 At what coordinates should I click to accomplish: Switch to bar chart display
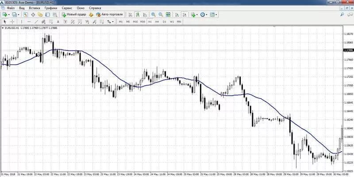pyautogui.click(x=130, y=15)
